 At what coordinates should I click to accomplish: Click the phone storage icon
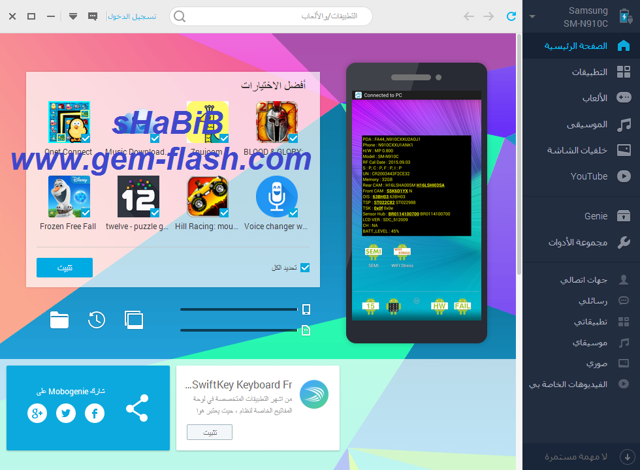(306, 309)
